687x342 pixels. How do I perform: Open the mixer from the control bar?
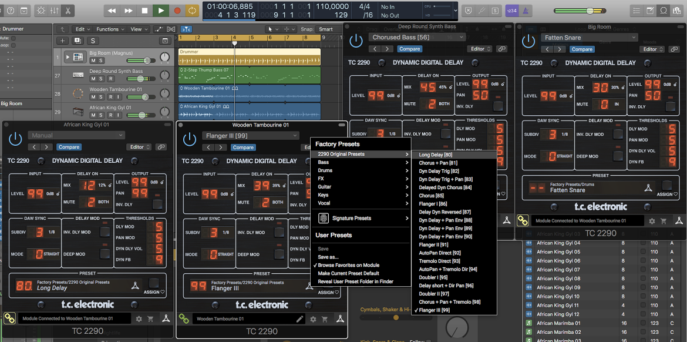tap(55, 10)
